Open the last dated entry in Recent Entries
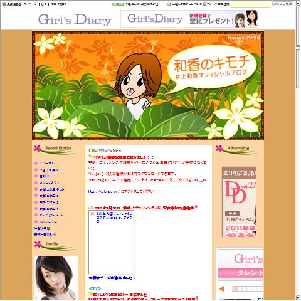This screenshot has height=301, width=301. (48, 222)
